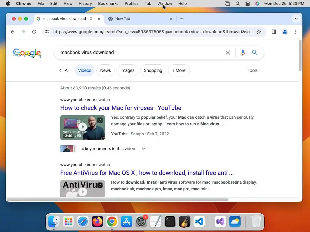The height and width of the screenshot is (232, 310).
Task: Open search Tools
Action: pos(252,70)
